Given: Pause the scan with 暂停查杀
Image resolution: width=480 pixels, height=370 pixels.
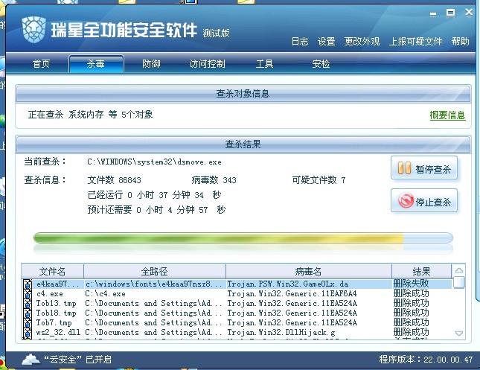Looking at the screenshot, I should 424,168.
